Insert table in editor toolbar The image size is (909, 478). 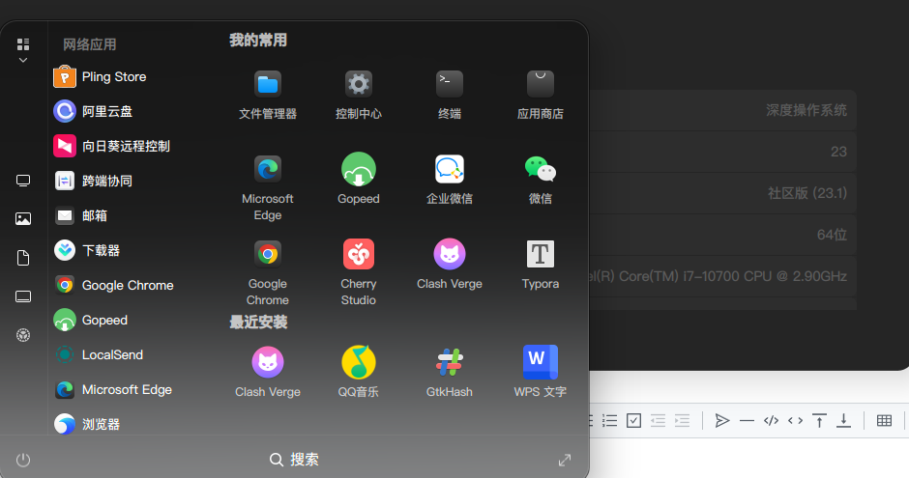pyautogui.click(x=884, y=421)
